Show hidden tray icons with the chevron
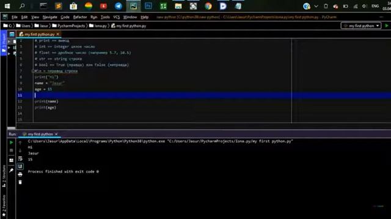 (x=316, y=6)
